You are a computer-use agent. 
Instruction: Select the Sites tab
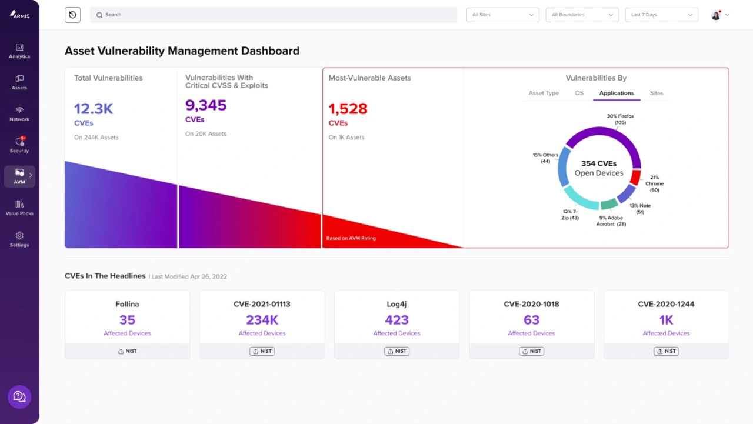(x=657, y=93)
